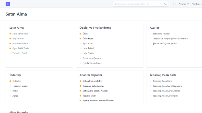Click grey dot beside Ürün Paketi
Screen dimensions: 202x113
(80, 48)
